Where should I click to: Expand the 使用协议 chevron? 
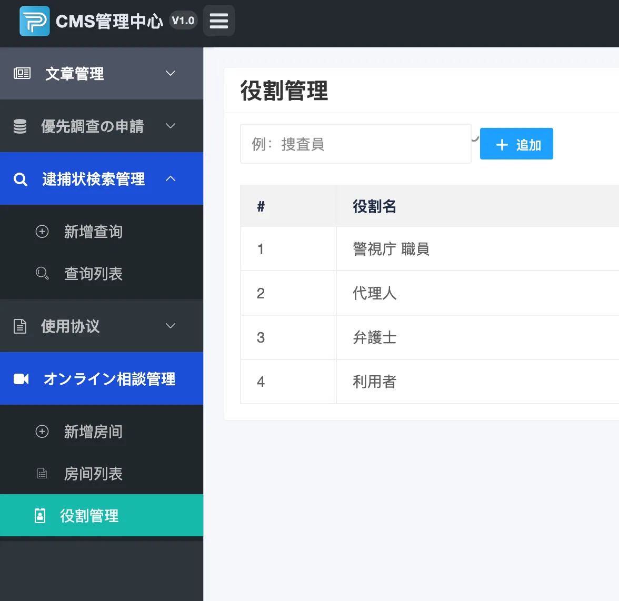coord(171,326)
